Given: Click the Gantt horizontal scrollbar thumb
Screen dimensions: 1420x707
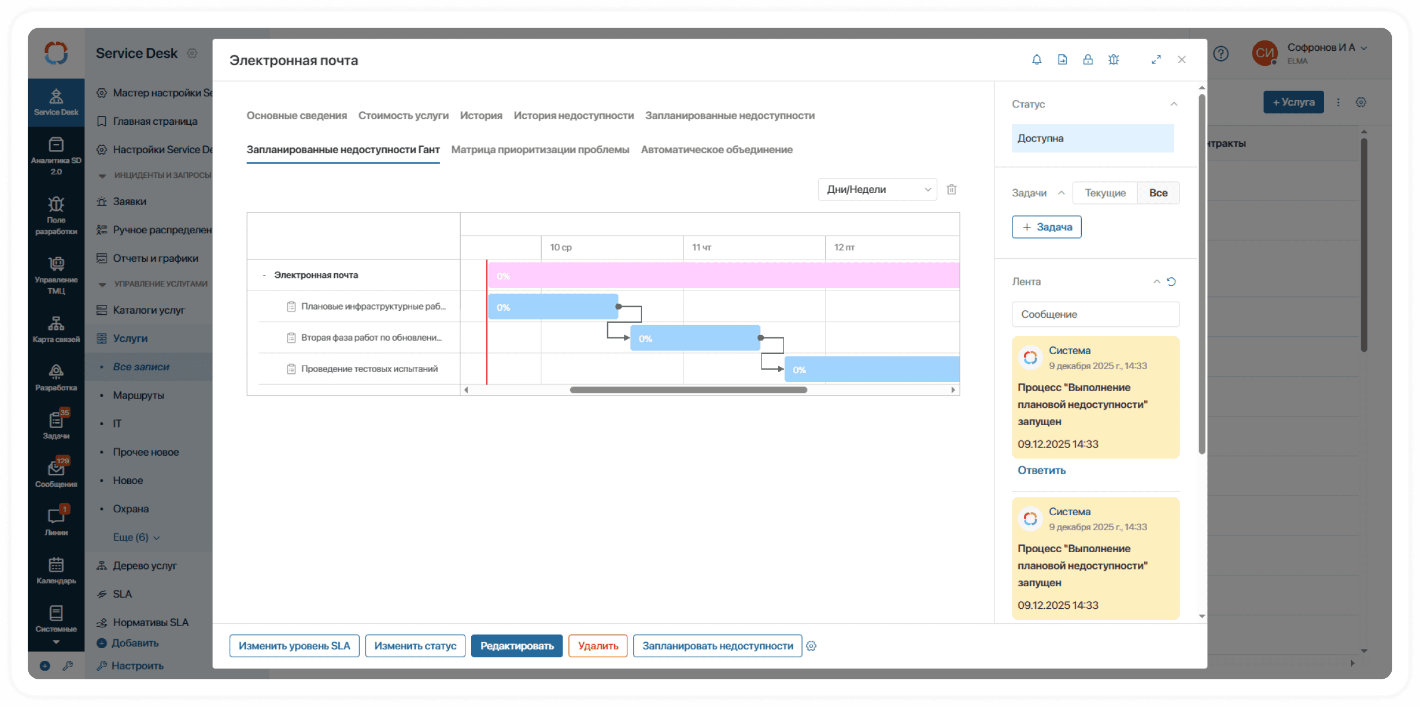Looking at the screenshot, I should (x=688, y=390).
